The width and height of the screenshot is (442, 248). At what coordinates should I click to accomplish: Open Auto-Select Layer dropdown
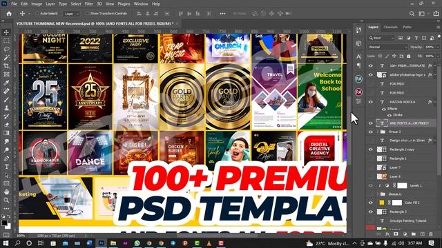[72, 14]
